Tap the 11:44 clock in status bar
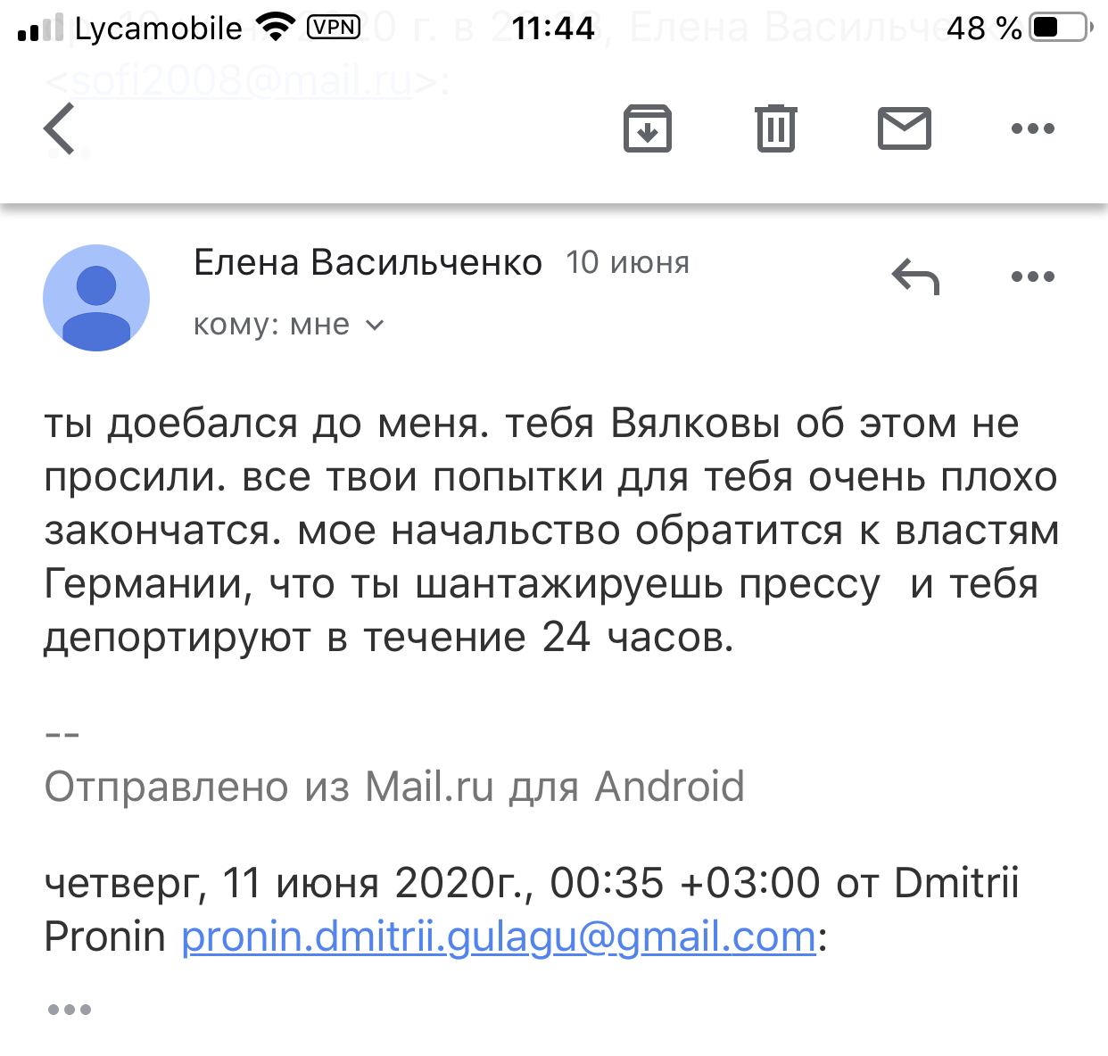Viewport: 1108px width, 1056px height. pos(553,29)
